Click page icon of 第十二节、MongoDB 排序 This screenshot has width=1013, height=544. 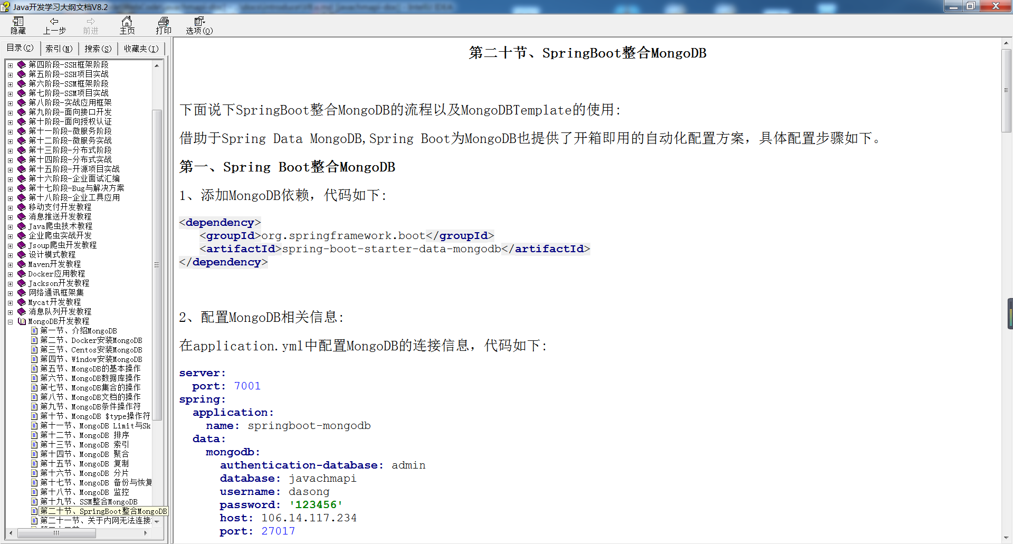(34, 435)
